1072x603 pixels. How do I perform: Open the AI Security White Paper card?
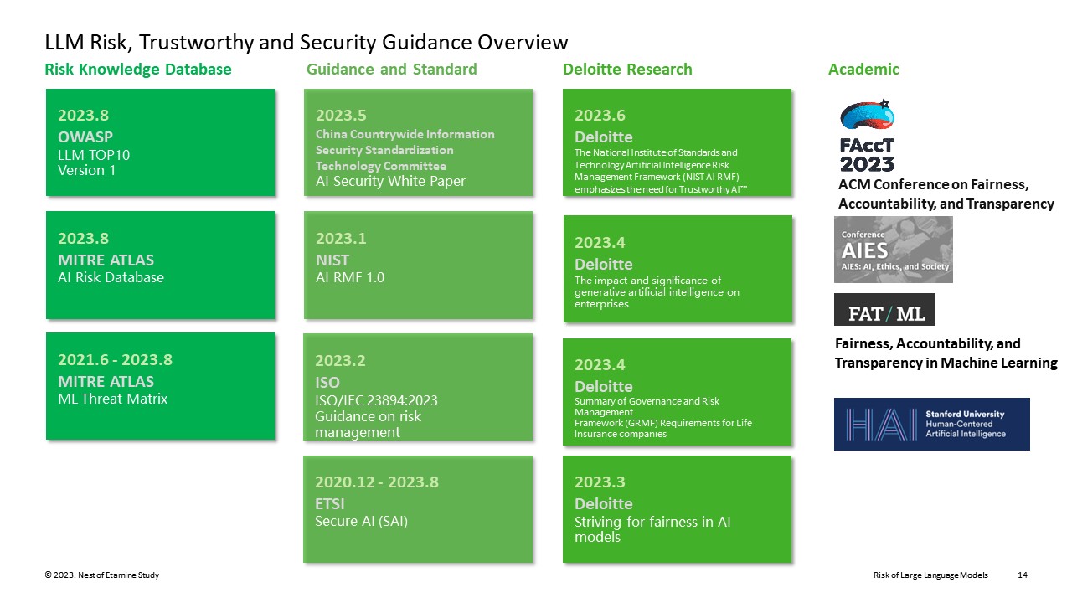click(418, 142)
